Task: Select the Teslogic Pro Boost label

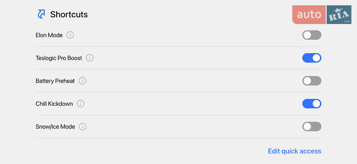Action: click(59, 58)
